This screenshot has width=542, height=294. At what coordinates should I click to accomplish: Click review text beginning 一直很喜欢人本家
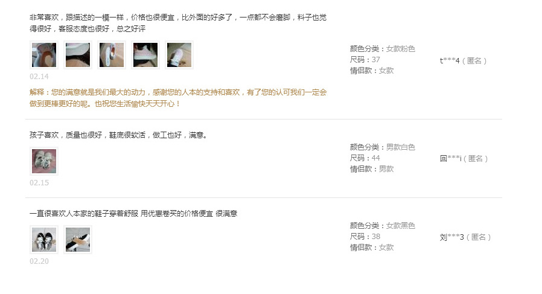tap(133, 214)
